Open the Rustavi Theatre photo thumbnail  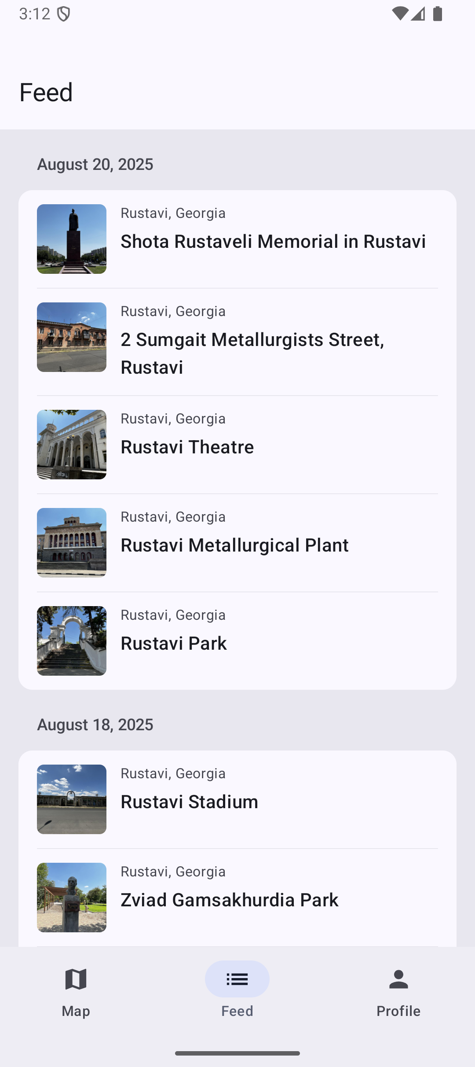click(x=72, y=445)
